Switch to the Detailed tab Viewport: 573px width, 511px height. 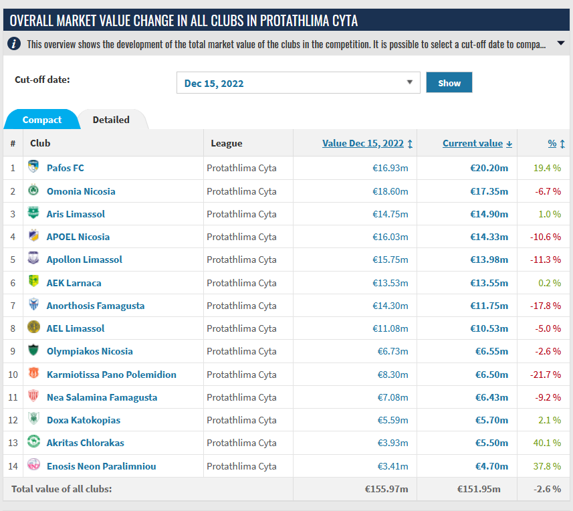[111, 120]
